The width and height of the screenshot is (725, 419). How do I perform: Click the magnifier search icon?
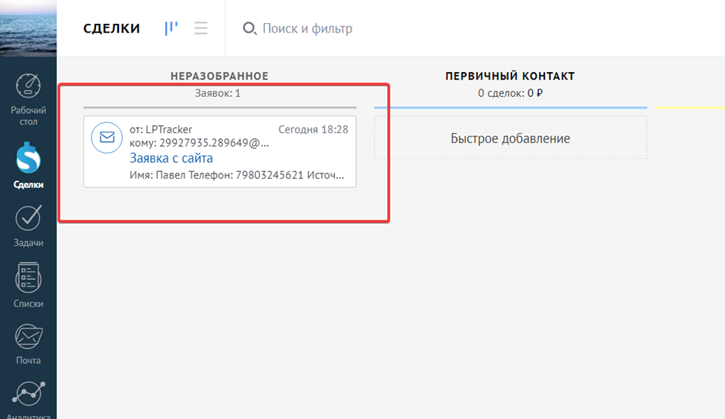point(249,28)
